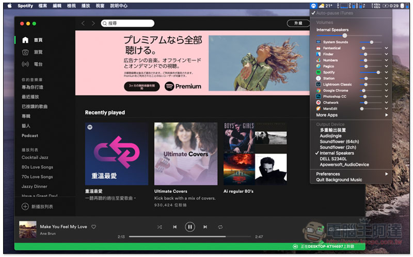The width and height of the screenshot is (413, 257).
Task: Click the Google Chrome icon in volume list
Action: 319,91
